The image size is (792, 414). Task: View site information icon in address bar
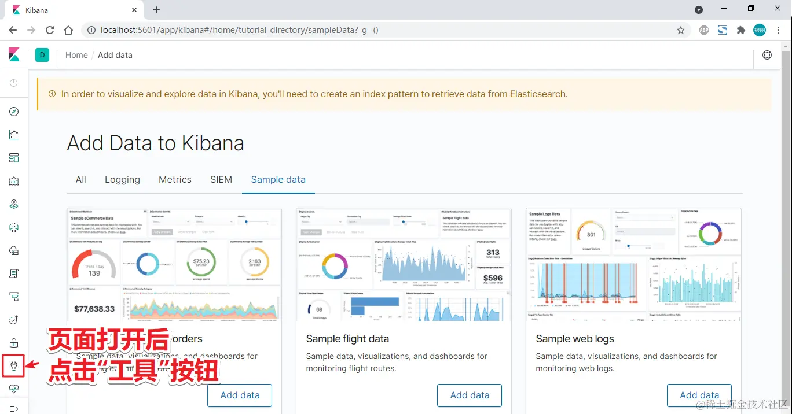tap(91, 30)
